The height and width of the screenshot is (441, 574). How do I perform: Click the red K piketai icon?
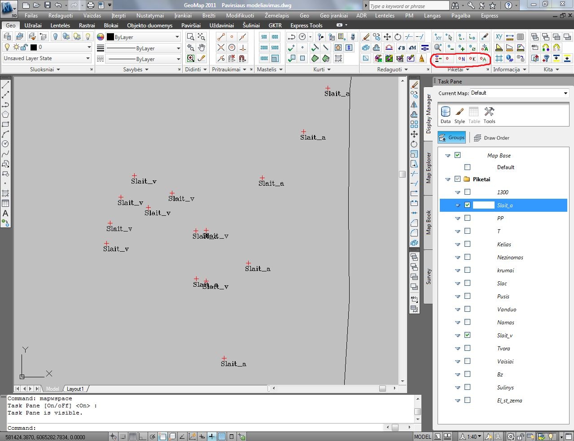472,59
